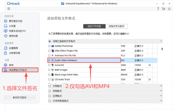
Task: Check the After Effect Project File checkbox
Action: [x=49, y=51]
